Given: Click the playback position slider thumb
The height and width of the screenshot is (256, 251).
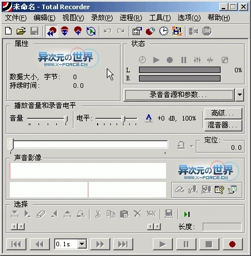Looking at the screenshot, I should coord(10,145).
